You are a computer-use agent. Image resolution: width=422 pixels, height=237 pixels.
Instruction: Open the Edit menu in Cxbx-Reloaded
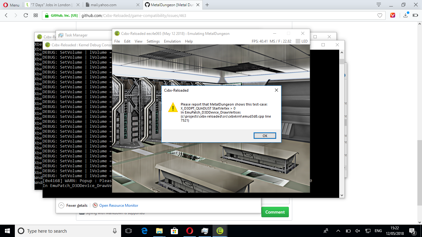pyautogui.click(x=127, y=41)
